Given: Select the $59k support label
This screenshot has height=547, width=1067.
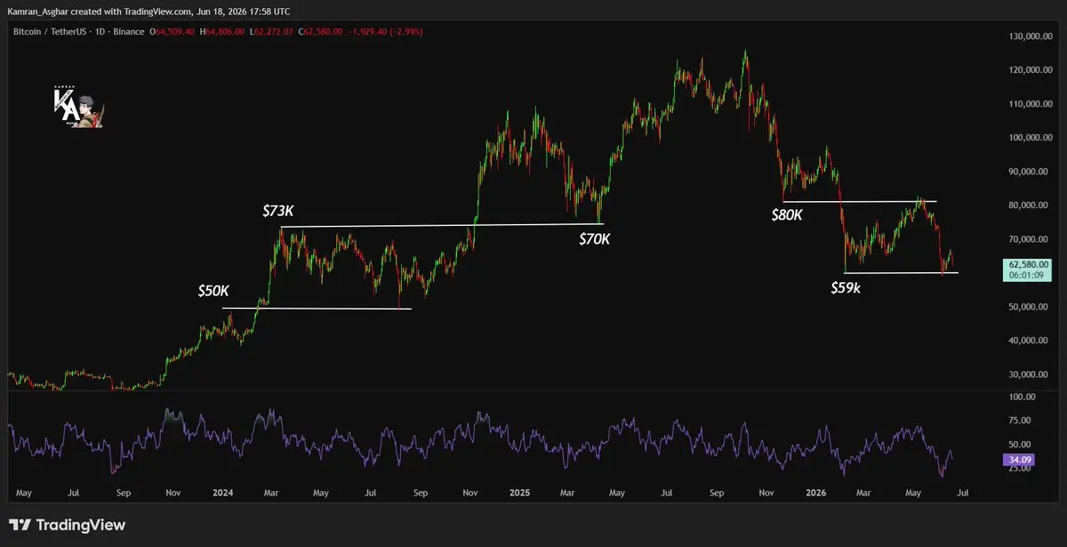Looking at the screenshot, I should [x=846, y=287].
